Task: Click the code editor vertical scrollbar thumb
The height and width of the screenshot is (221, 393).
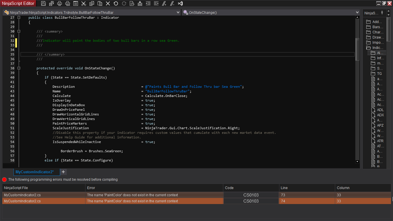Action: pos(357,49)
